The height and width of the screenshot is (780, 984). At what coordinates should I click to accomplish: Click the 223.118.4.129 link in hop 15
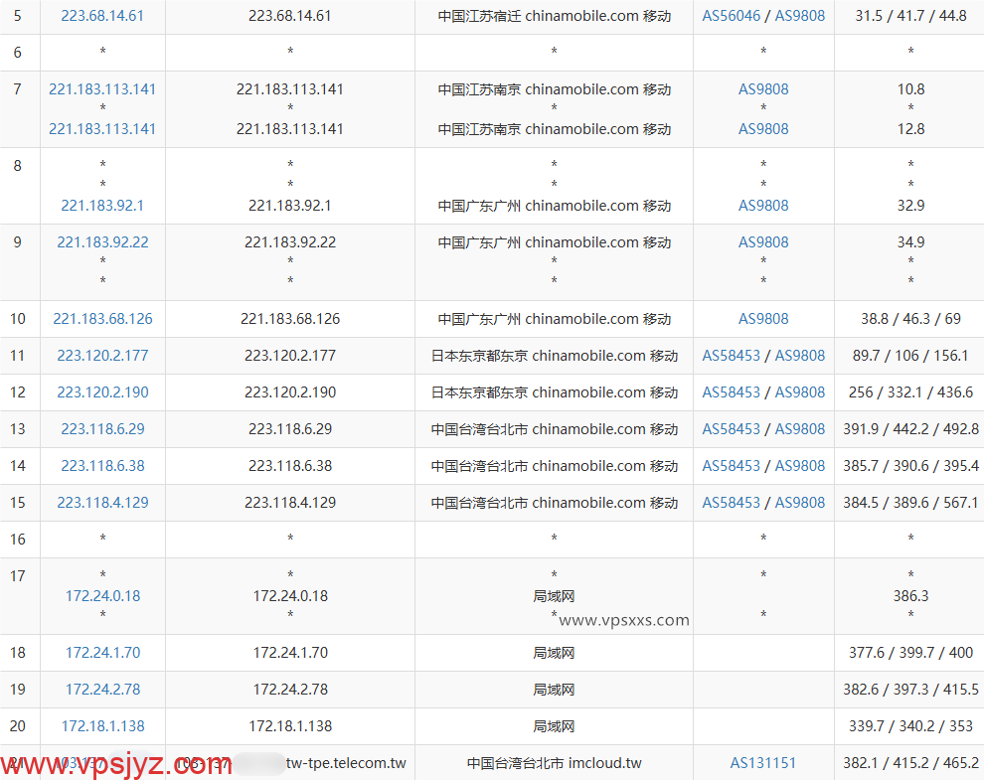[x=102, y=502]
